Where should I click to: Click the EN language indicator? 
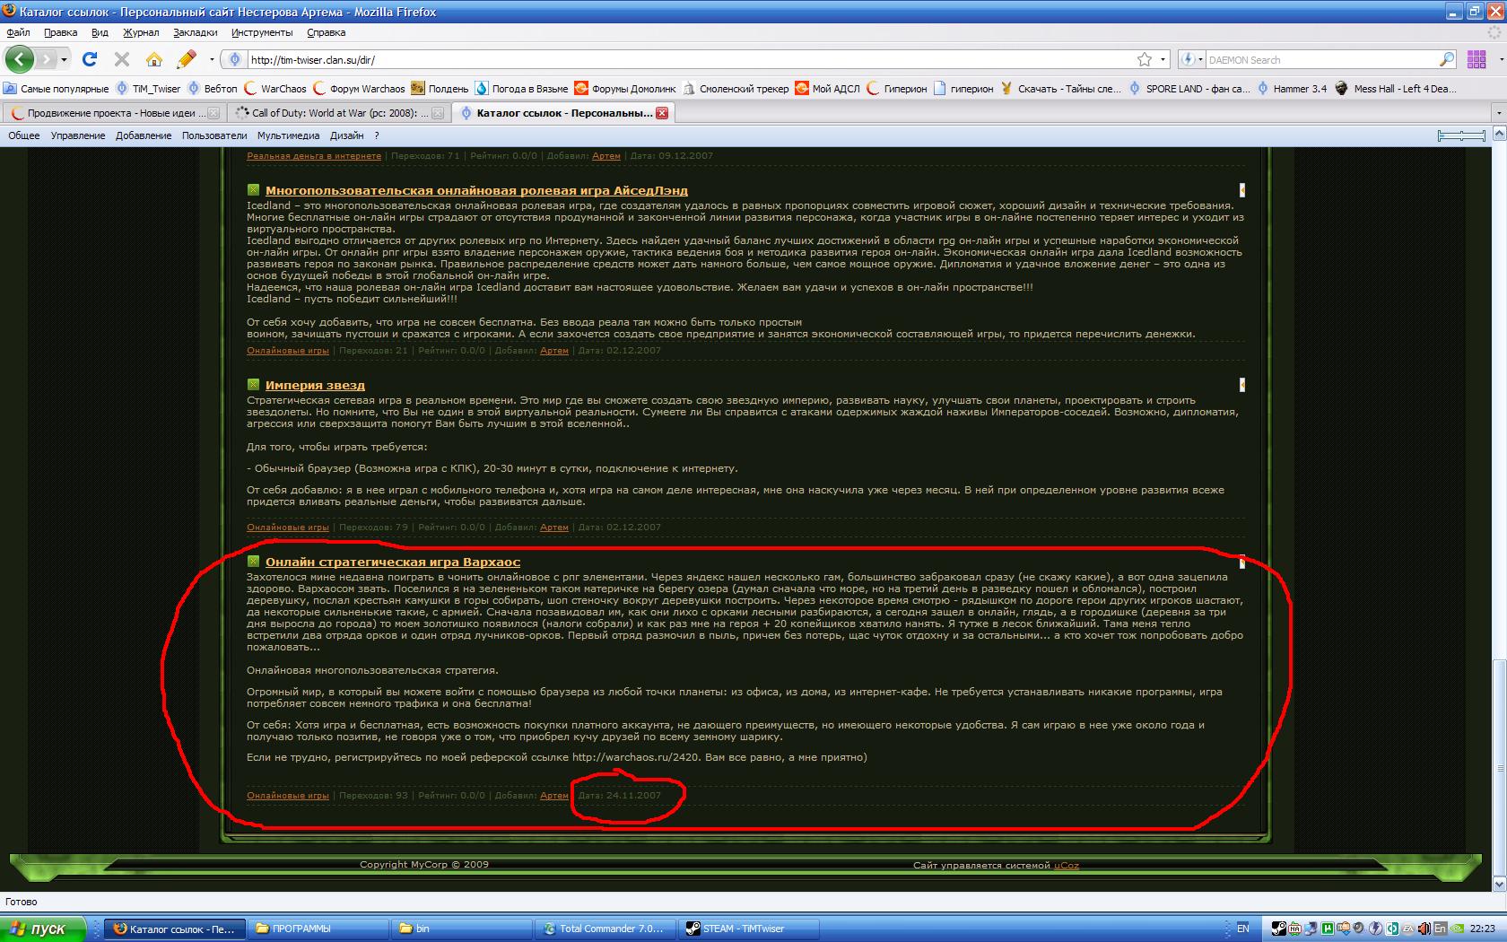point(1242,929)
